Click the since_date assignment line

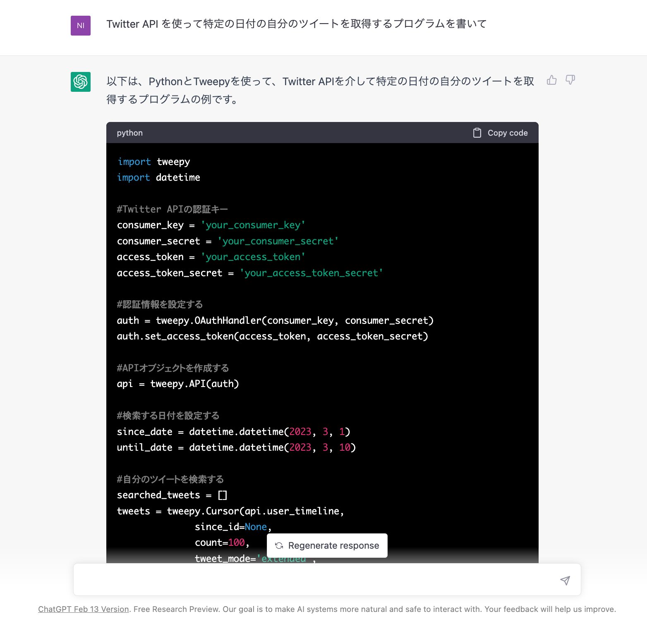(x=233, y=432)
